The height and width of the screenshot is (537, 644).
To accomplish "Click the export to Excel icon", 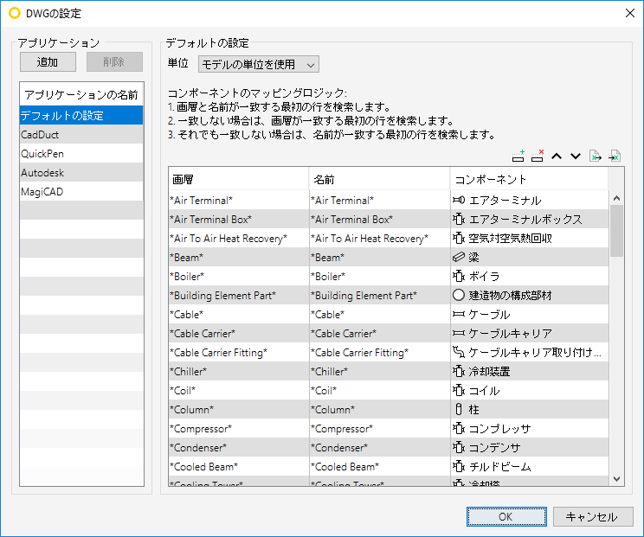I will tap(596, 156).
